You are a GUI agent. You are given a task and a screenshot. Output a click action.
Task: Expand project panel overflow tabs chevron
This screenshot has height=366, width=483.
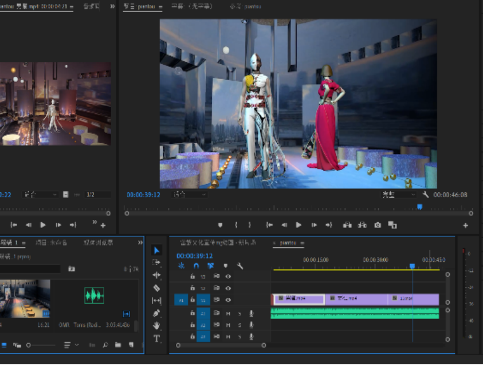tap(140, 243)
